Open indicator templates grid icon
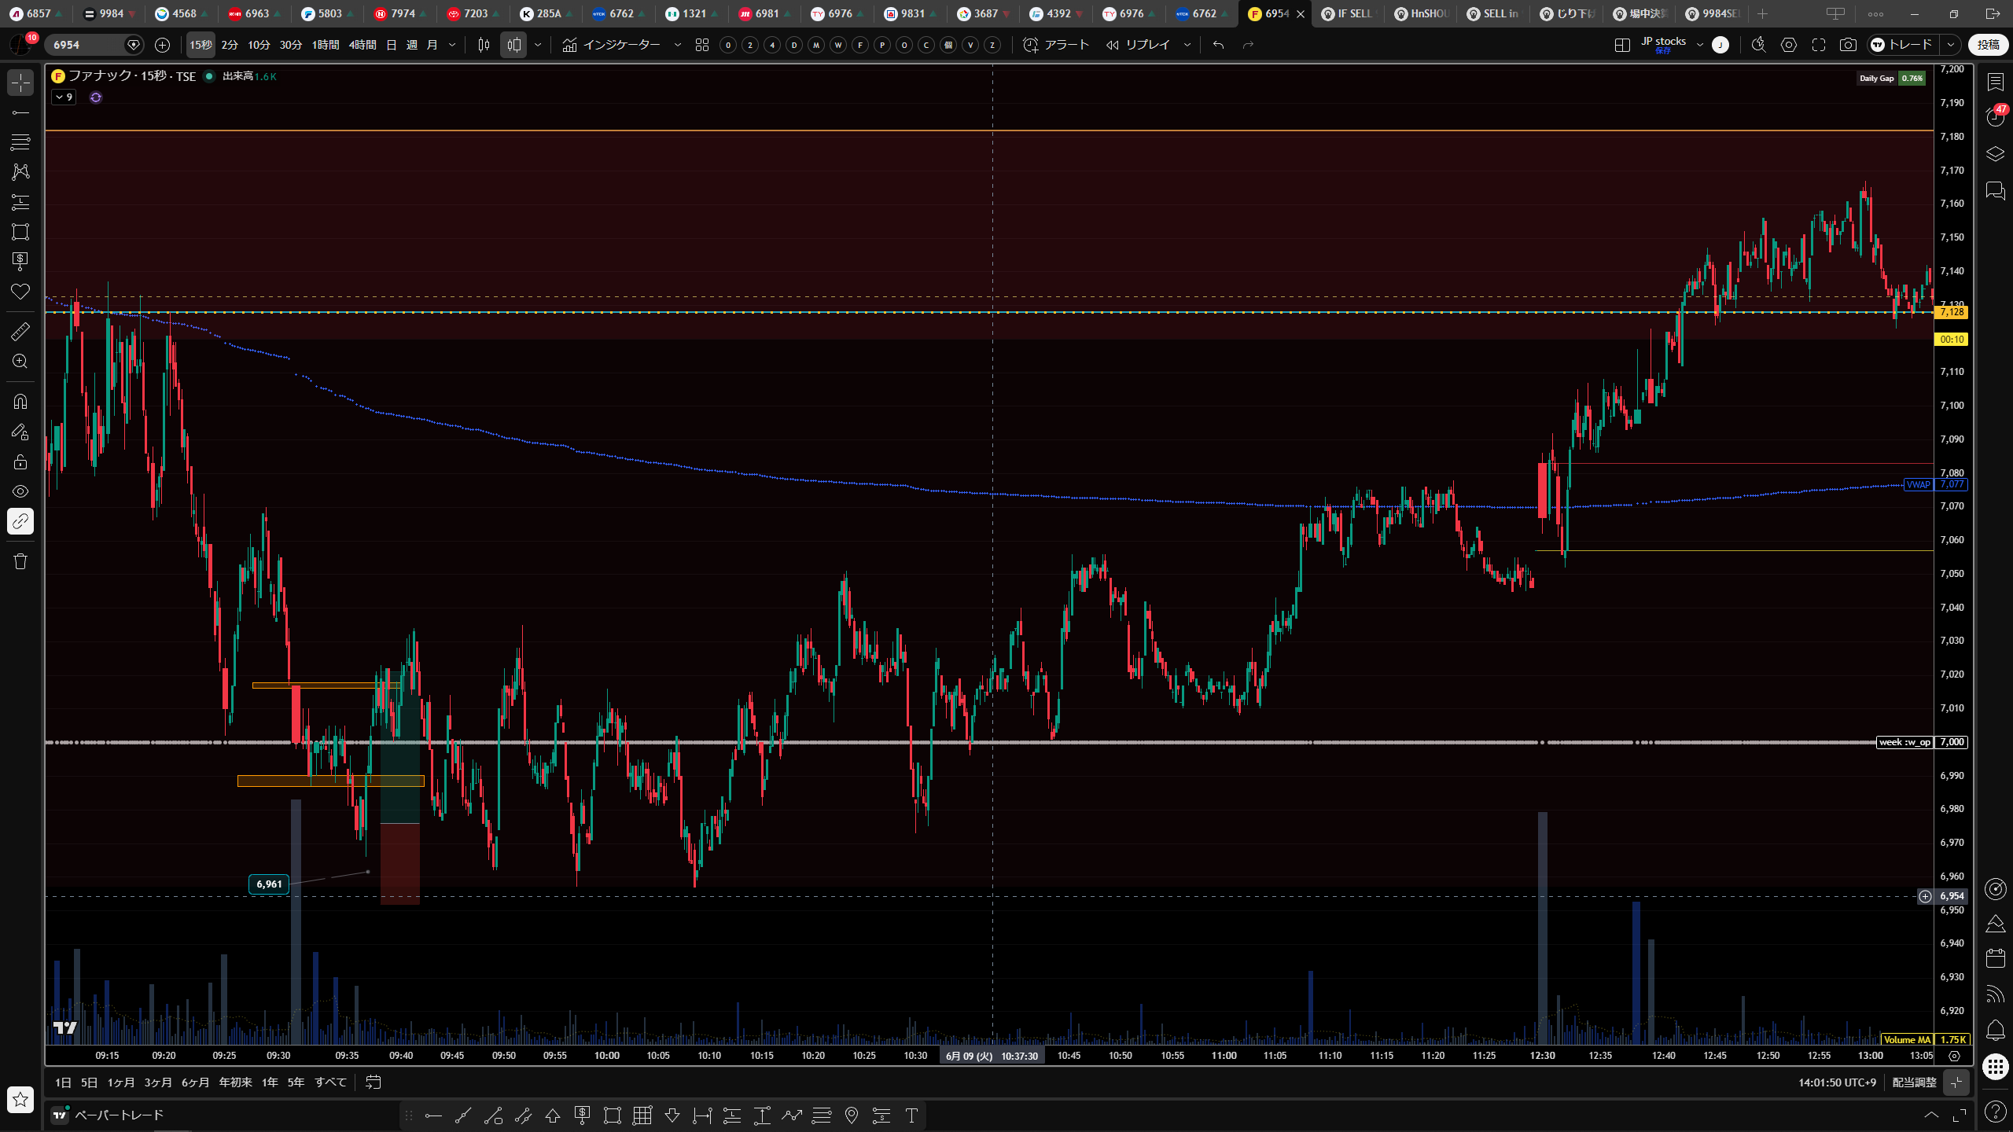The image size is (2013, 1132). pos(702,46)
